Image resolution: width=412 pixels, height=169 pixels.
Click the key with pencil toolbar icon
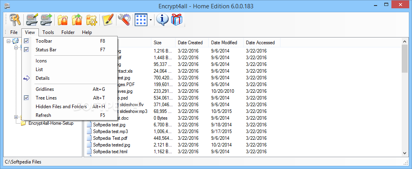[x=32, y=20]
